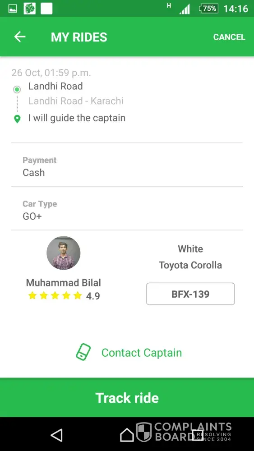Cancel the ride using CANCEL button
The width and height of the screenshot is (254, 451).
click(x=229, y=37)
